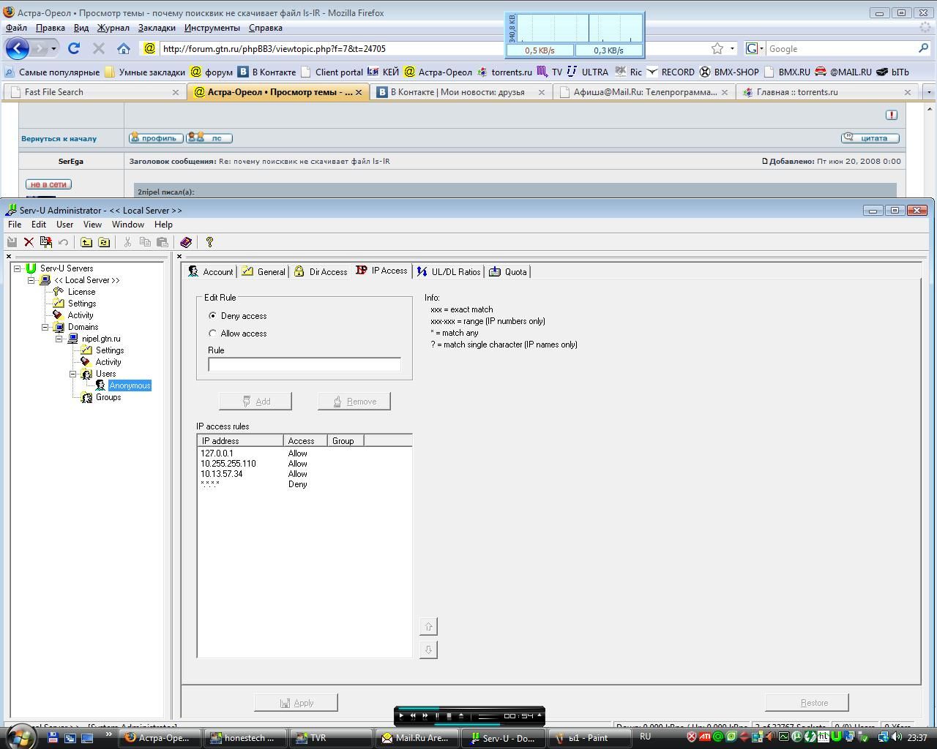Click the цитата button in the forum
This screenshot has height=749, width=937.
point(870,138)
